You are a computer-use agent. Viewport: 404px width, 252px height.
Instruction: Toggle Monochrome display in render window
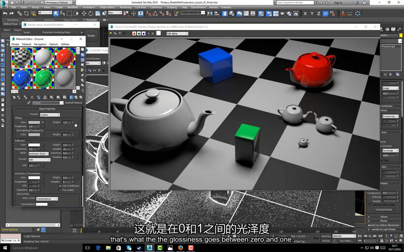153,33
